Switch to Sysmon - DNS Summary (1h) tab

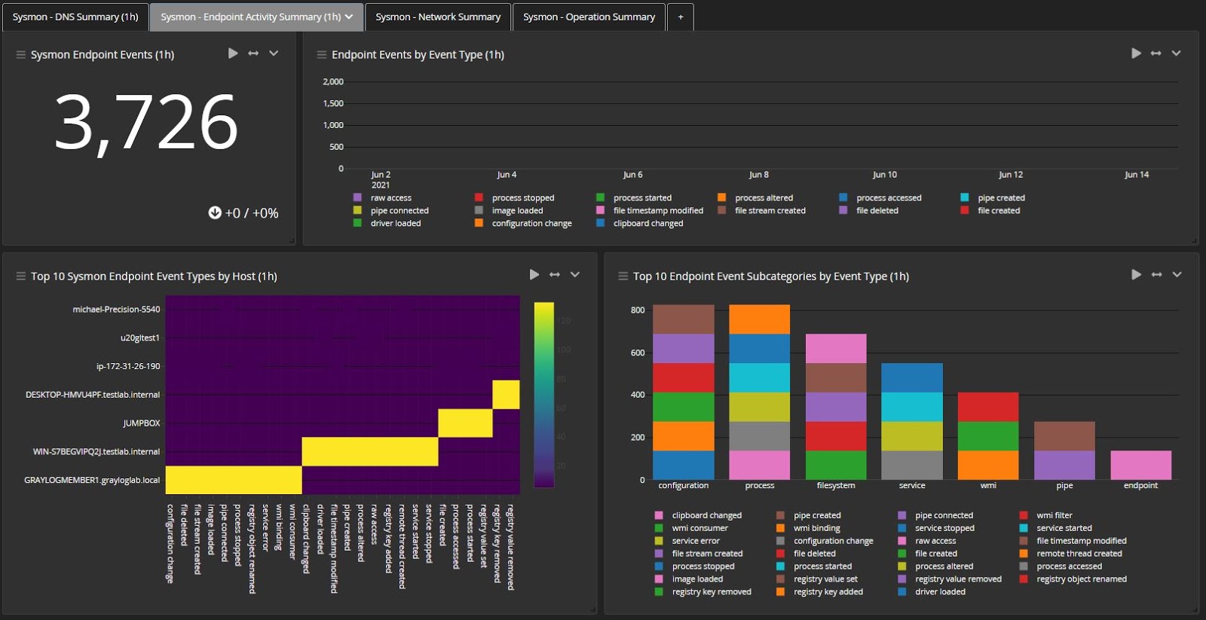click(75, 17)
